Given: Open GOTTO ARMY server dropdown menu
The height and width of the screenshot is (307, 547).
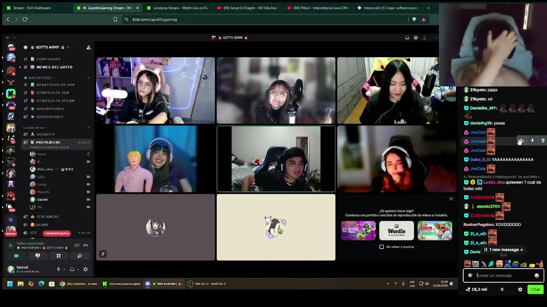Looking at the screenshot, I should [x=47, y=47].
